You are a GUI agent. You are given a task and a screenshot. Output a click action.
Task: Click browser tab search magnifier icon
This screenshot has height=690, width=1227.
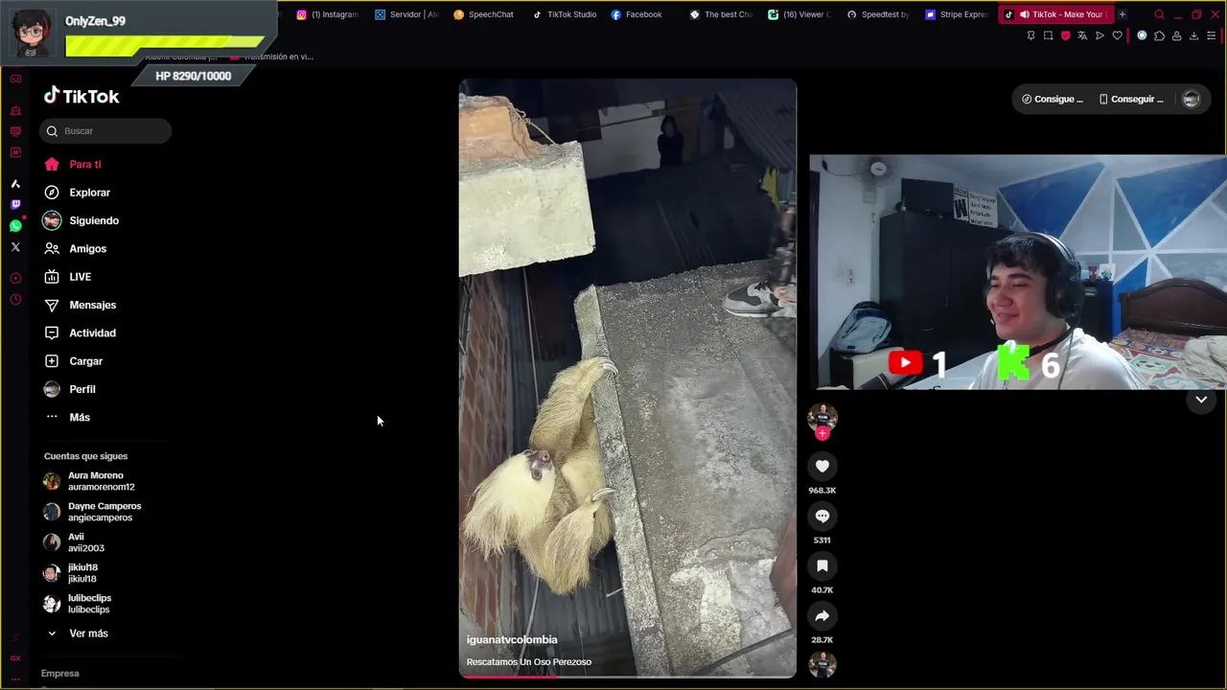[1159, 14]
